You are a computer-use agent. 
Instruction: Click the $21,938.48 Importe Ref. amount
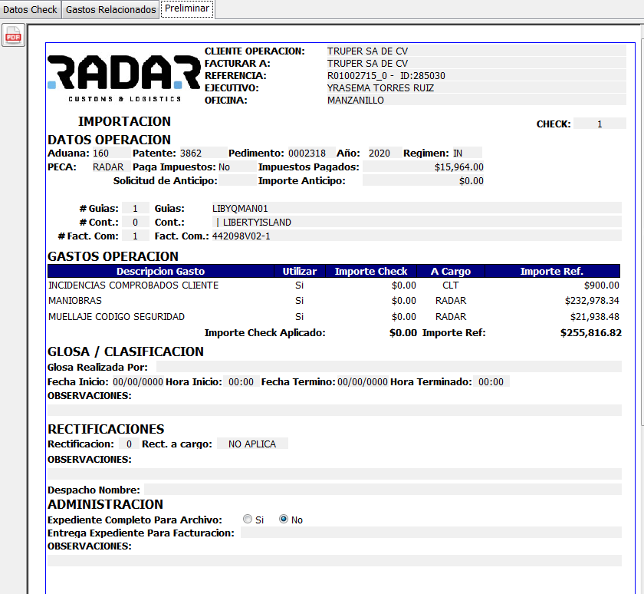click(595, 316)
